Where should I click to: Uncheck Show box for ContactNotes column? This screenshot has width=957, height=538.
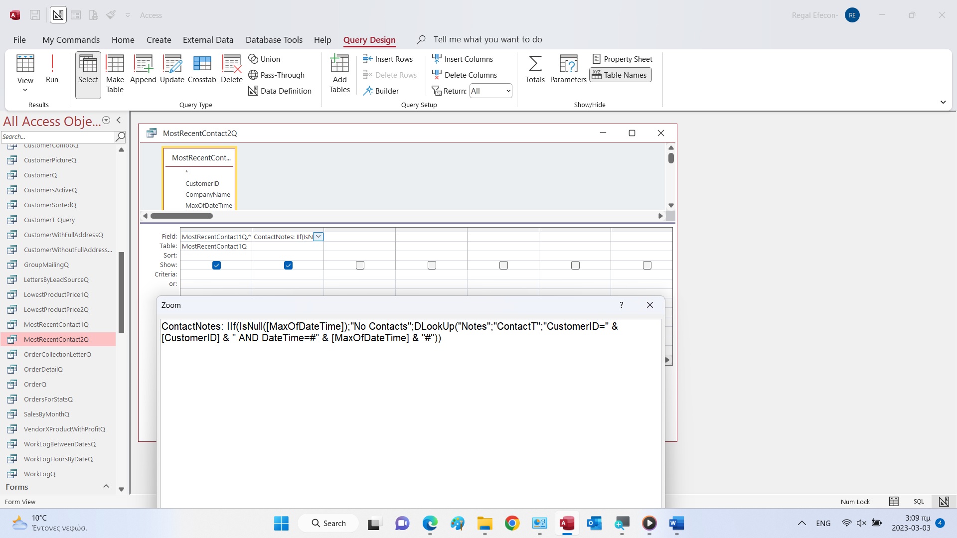(288, 266)
